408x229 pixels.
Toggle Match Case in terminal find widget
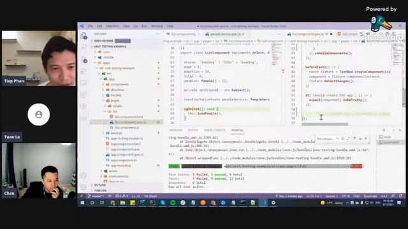pos(338,139)
